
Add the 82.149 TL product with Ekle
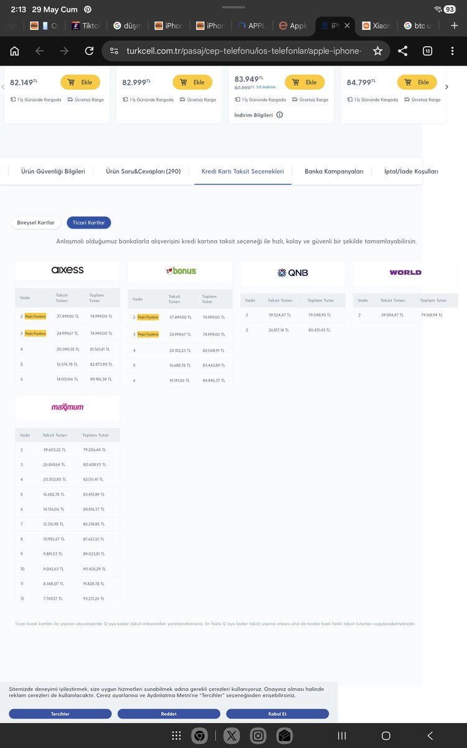click(80, 82)
